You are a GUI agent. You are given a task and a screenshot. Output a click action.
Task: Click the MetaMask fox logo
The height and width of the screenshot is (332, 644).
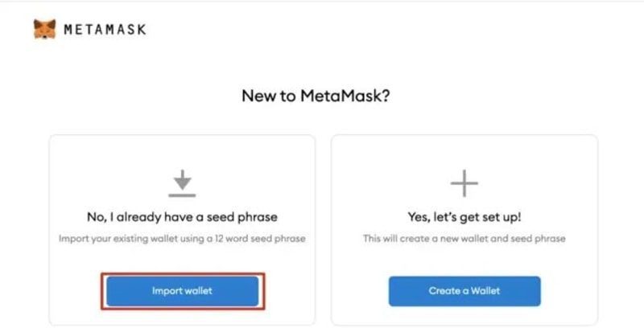pyautogui.click(x=44, y=29)
